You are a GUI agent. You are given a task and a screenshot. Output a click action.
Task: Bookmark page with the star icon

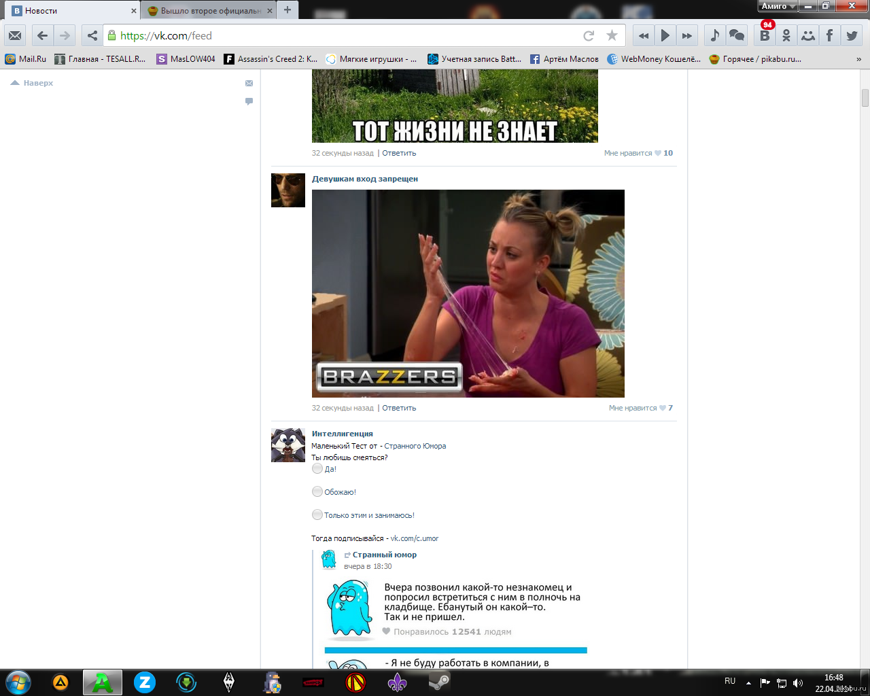[612, 35]
